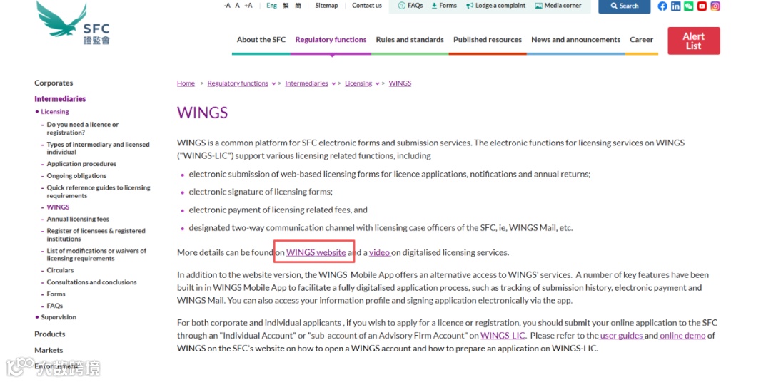The image size is (771, 382).
Task: Open Career menu
Action: pyautogui.click(x=642, y=40)
